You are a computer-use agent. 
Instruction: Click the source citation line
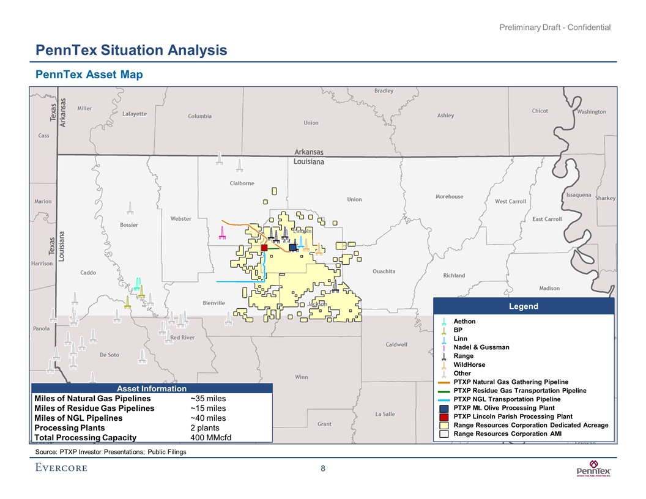[x=111, y=452]
